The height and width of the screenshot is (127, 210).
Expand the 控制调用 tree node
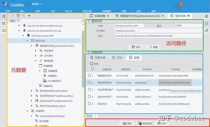36,51
